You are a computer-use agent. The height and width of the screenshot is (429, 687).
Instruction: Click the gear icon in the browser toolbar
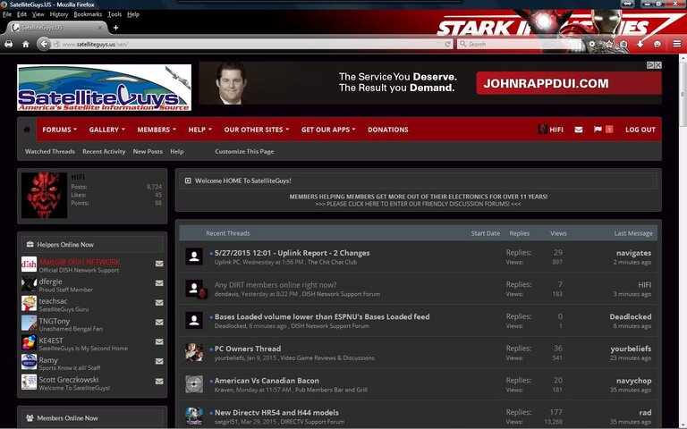[x=592, y=44]
